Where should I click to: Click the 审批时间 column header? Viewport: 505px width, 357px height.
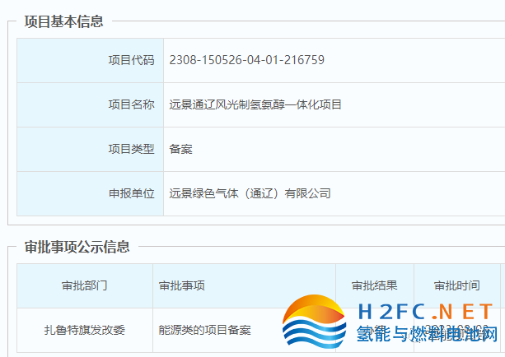click(x=456, y=285)
